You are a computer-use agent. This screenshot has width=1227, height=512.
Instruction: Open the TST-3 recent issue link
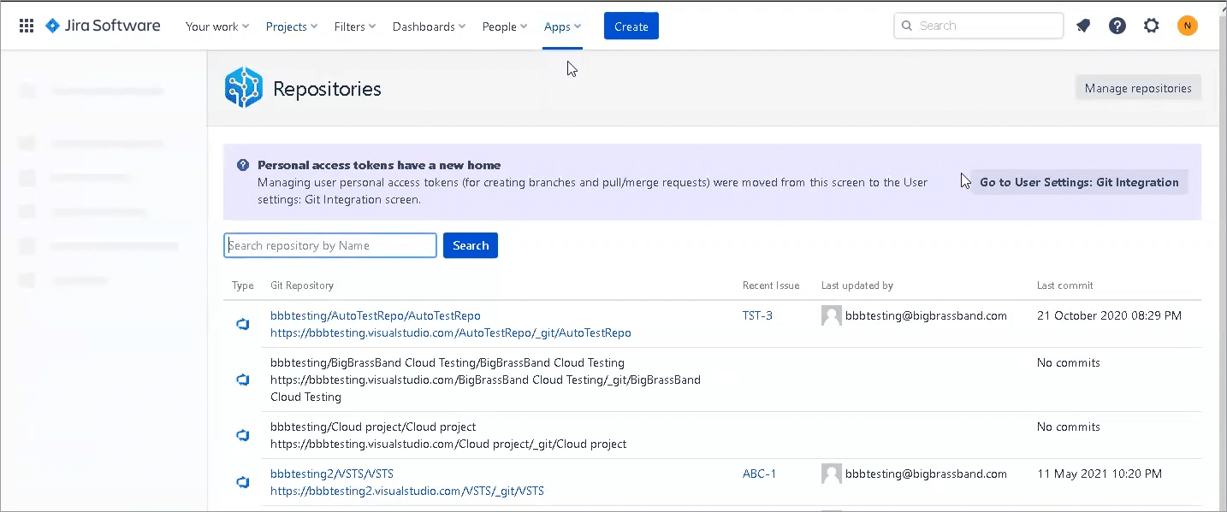point(757,315)
